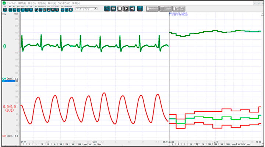Toggle the Monitor mode button

[x=152, y=8]
